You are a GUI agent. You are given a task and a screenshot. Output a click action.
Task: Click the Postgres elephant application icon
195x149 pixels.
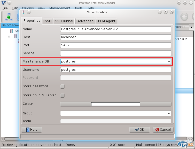pos(4,3)
